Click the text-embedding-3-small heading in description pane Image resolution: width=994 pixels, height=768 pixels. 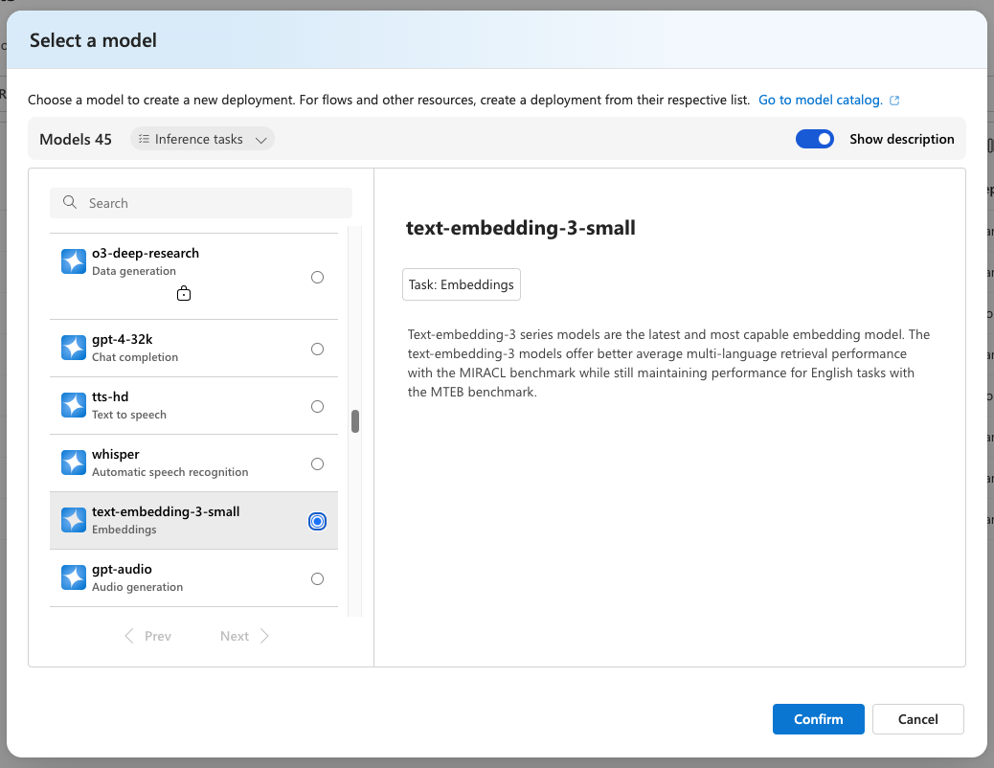coord(520,228)
